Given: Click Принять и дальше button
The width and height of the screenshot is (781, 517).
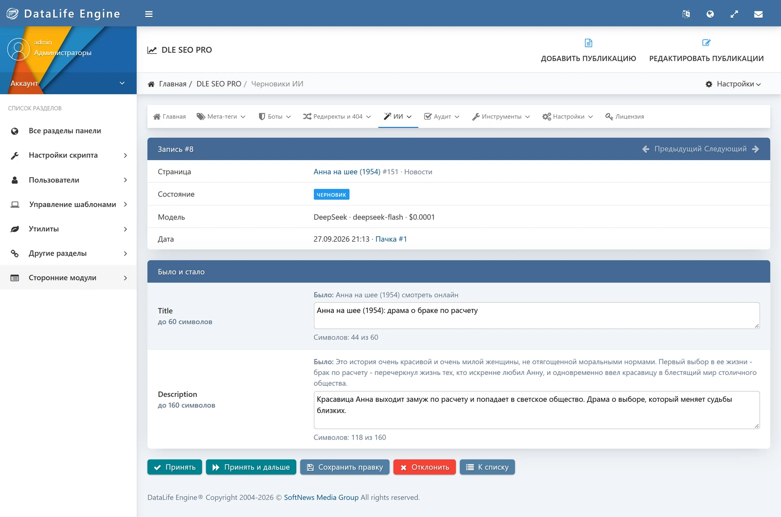Looking at the screenshot, I should [251, 467].
